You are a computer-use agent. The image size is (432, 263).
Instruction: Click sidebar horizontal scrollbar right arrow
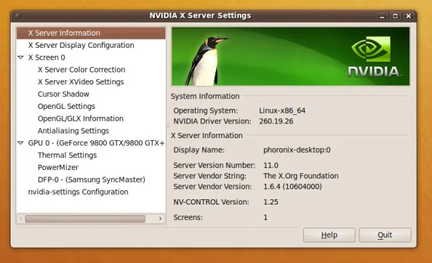[x=160, y=219]
